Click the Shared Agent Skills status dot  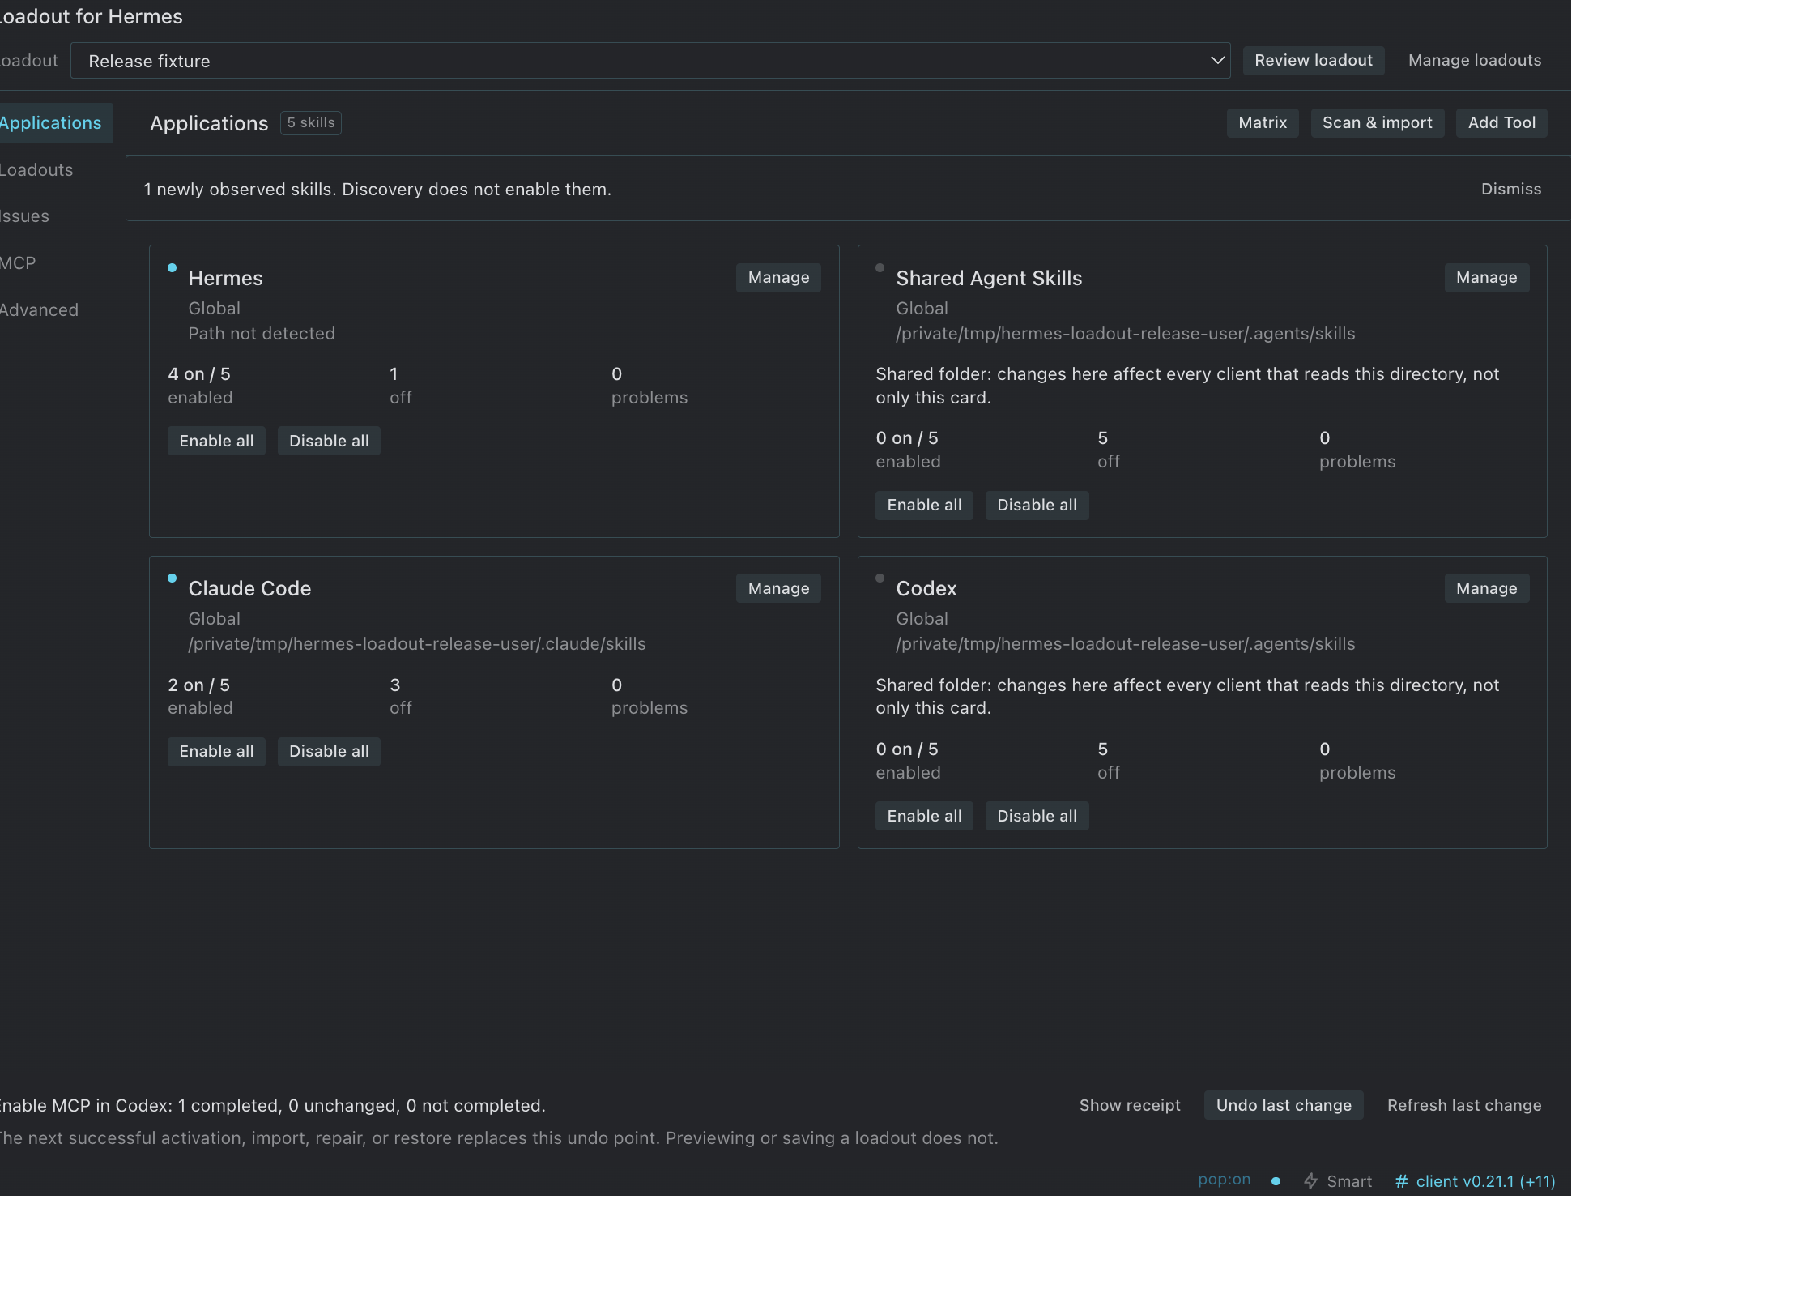point(880,267)
